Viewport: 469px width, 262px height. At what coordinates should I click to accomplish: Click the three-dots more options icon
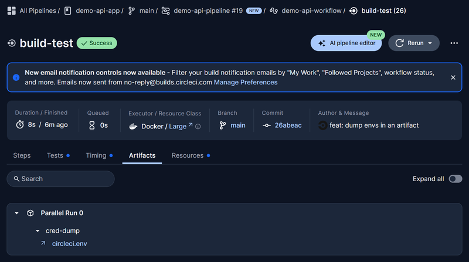coord(454,43)
